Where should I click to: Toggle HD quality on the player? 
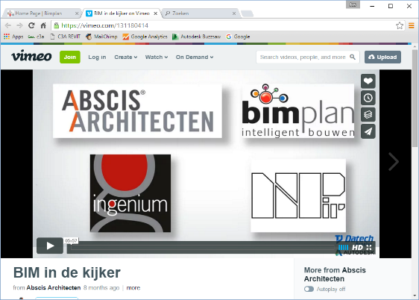point(357,248)
